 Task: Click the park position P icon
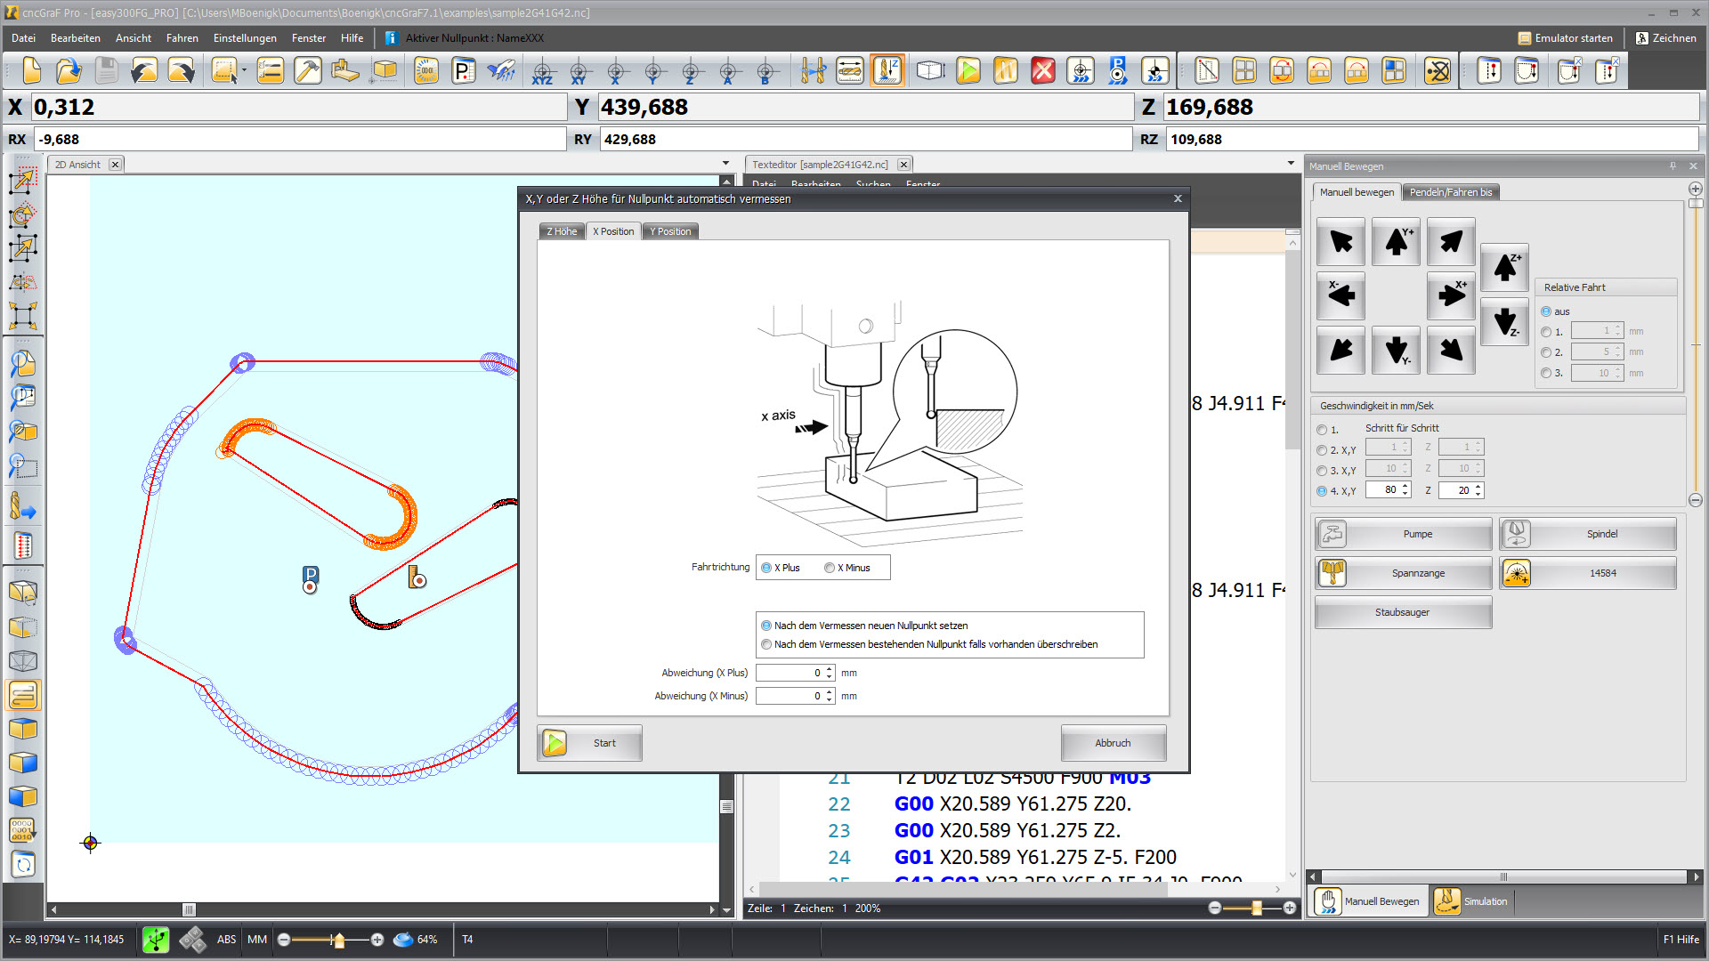464,70
